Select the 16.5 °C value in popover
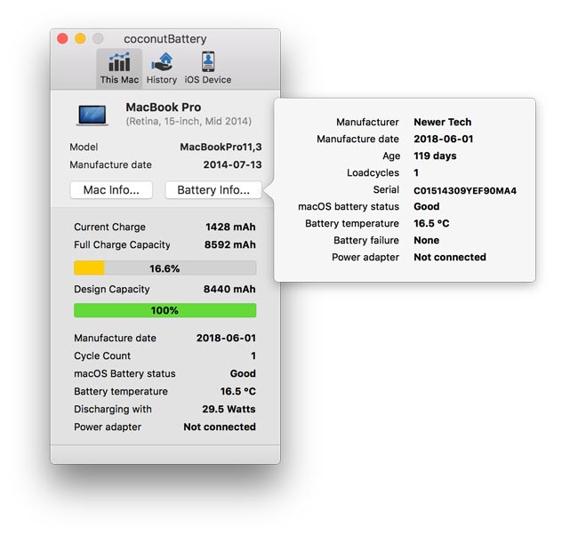The image size is (562, 535). click(431, 223)
